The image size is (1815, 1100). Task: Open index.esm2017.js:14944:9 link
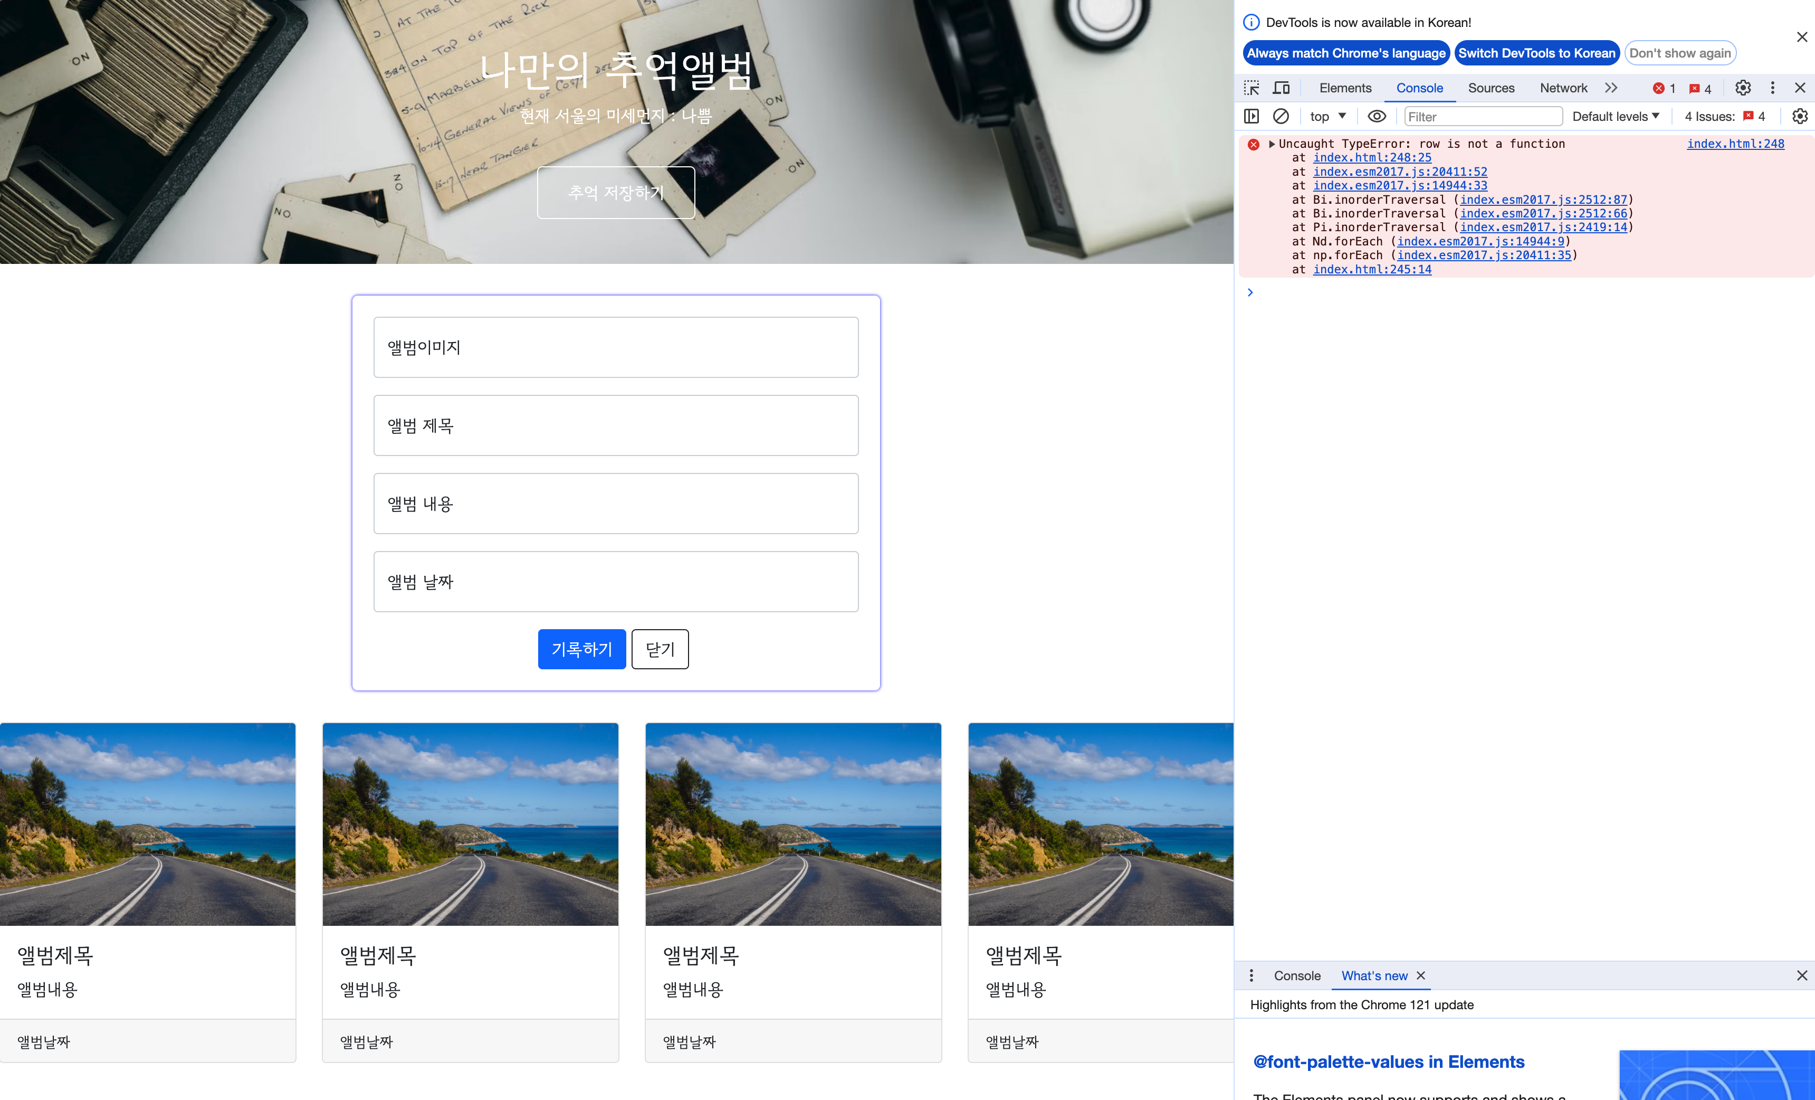[1480, 242]
